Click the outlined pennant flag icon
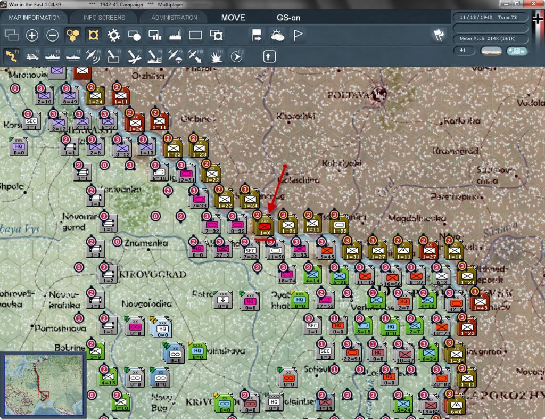 298,35
